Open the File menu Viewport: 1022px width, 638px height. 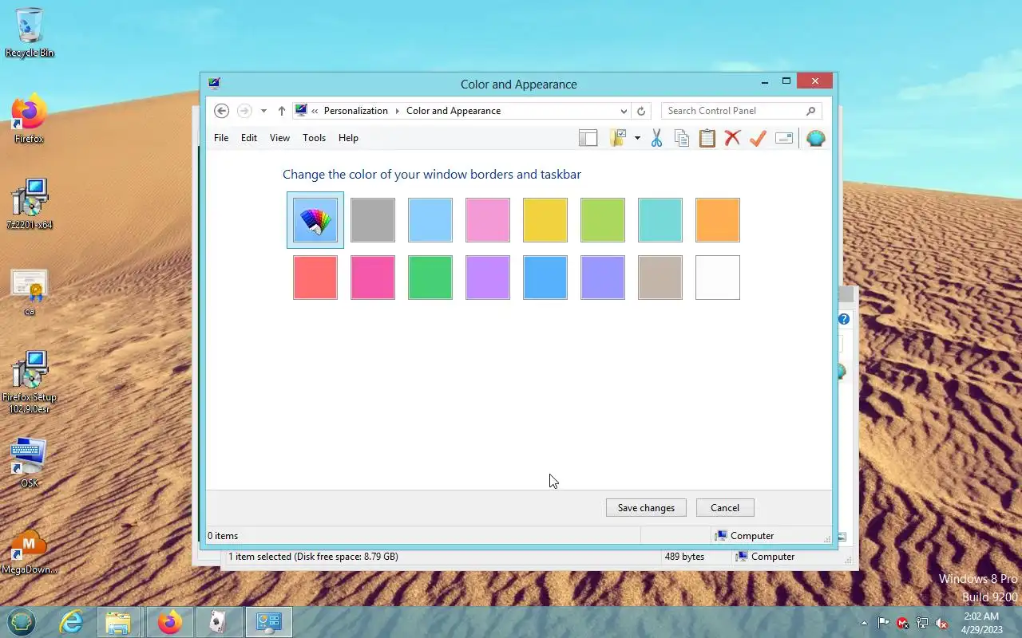pyautogui.click(x=221, y=138)
